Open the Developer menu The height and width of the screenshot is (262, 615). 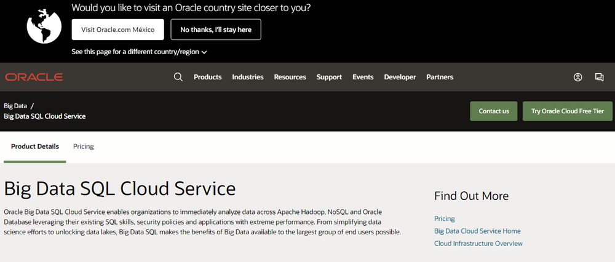(x=400, y=77)
